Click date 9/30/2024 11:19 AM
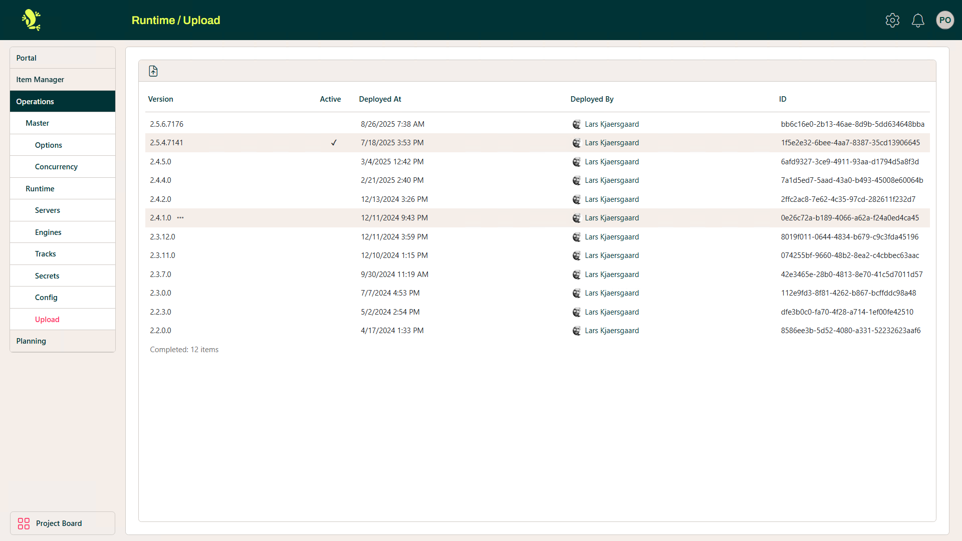Viewport: 962px width, 541px height. click(x=394, y=275)
